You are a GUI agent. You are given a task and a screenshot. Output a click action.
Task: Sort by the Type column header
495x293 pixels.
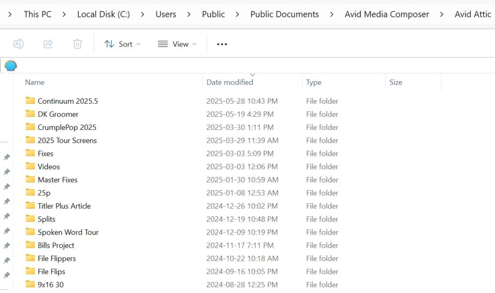(x=314, y=83)
